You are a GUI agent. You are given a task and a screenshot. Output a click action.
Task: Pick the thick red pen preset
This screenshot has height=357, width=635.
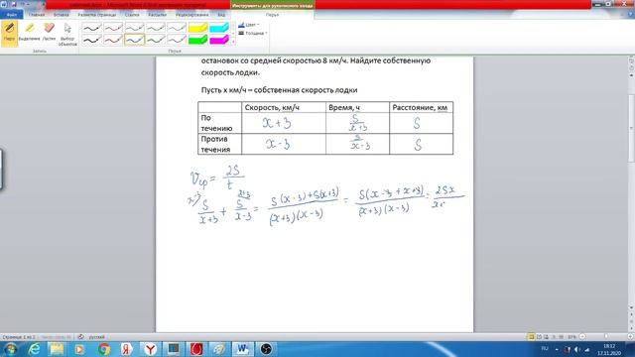click(113, 40)
